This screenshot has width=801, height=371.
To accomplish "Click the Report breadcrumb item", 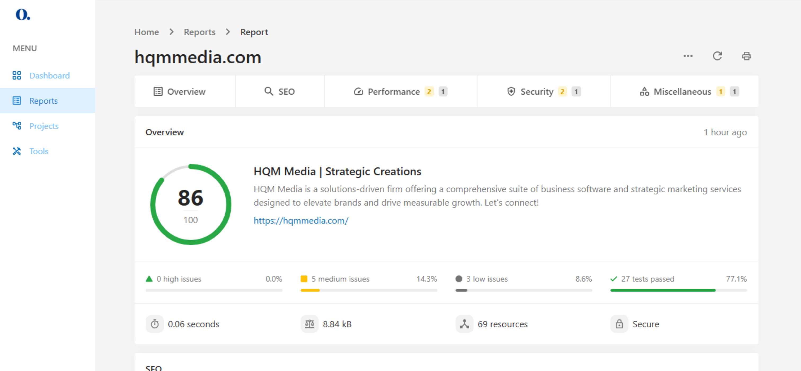I will pyautogui.click(x=254, y=32).
